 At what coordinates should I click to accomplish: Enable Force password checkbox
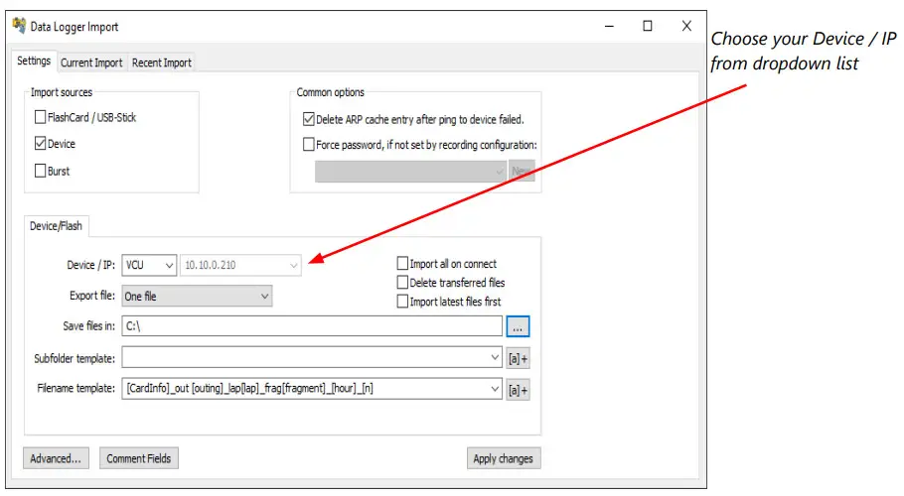(308, 145)
